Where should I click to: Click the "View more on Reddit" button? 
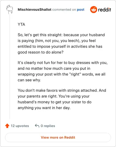[x=58, y=137]
